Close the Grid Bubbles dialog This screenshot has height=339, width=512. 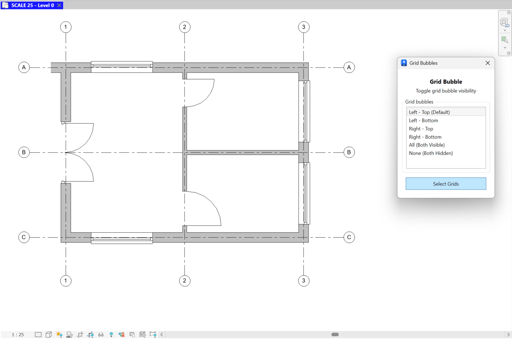488,63
